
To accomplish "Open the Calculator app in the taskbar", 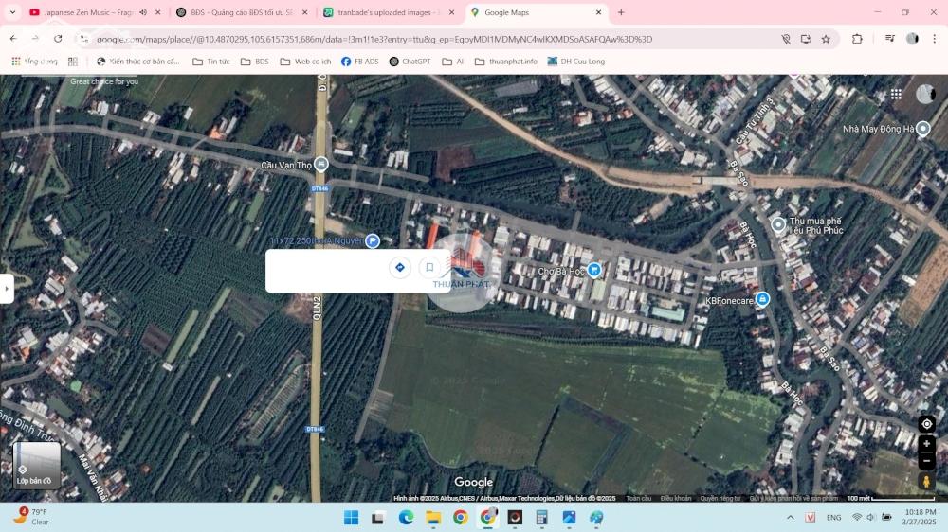I will (541, 518).
